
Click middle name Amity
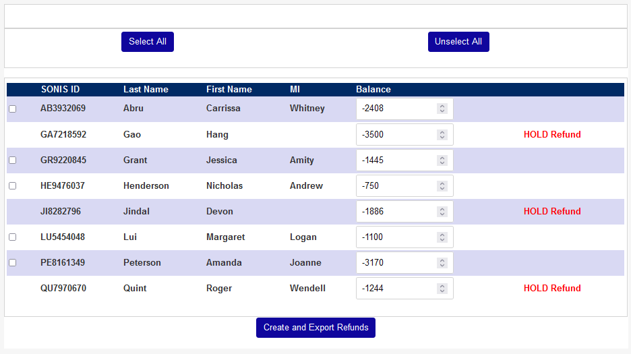[x=302, y=160]
